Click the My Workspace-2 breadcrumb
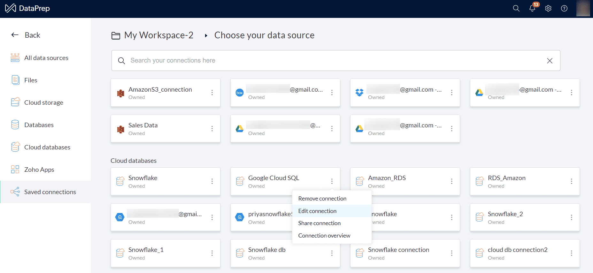Viewport: 593px width, 273px height. [x=158, y=35]
